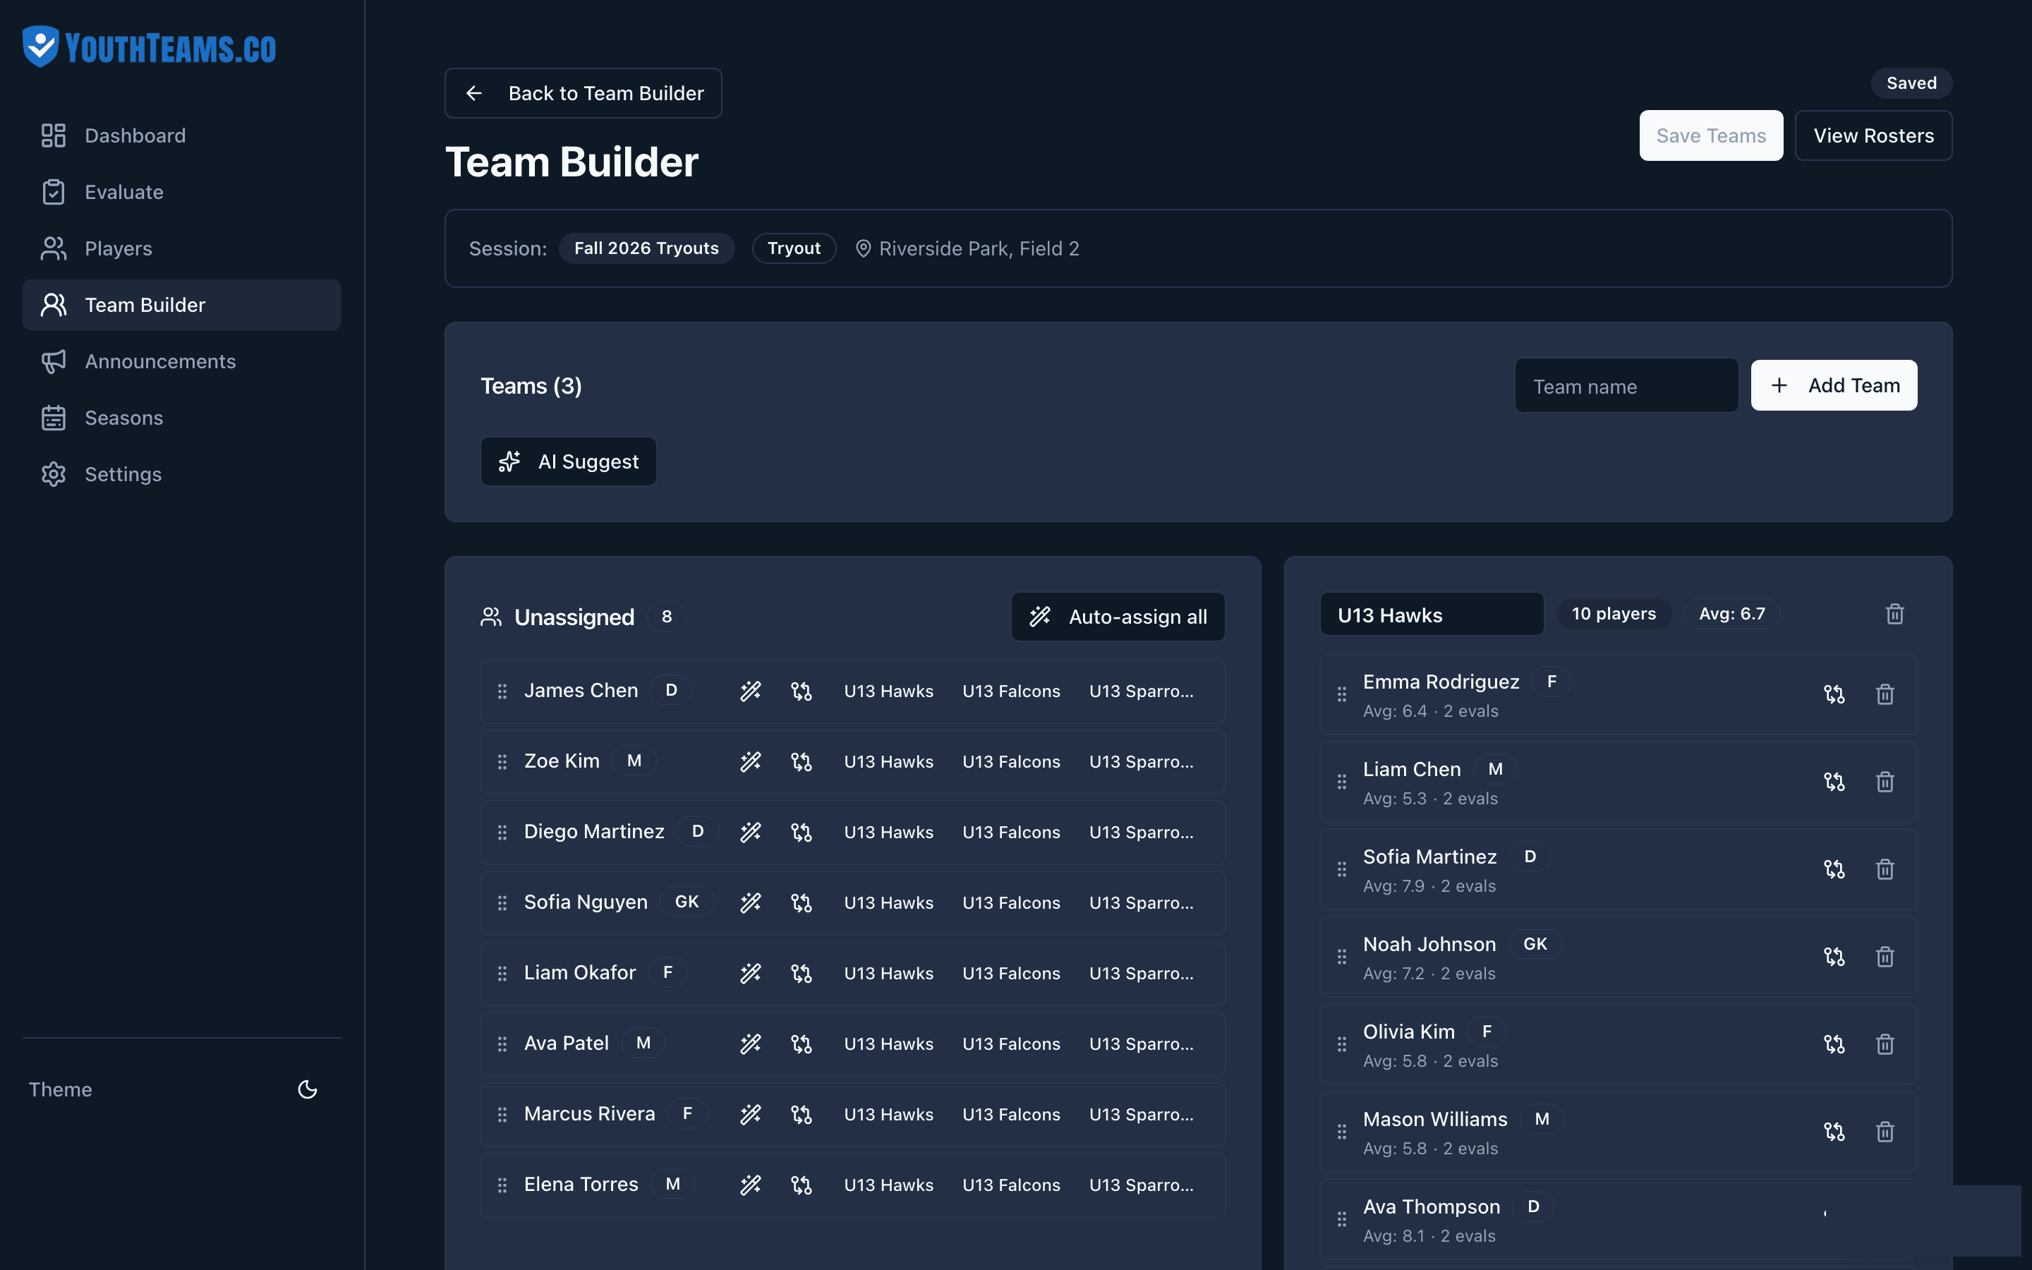Toggle the dark mode theme moon icon
The image size is (2032, 1270).
pos(308,1089)
